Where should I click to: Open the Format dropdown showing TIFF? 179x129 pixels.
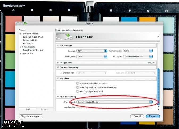[92, 51]
